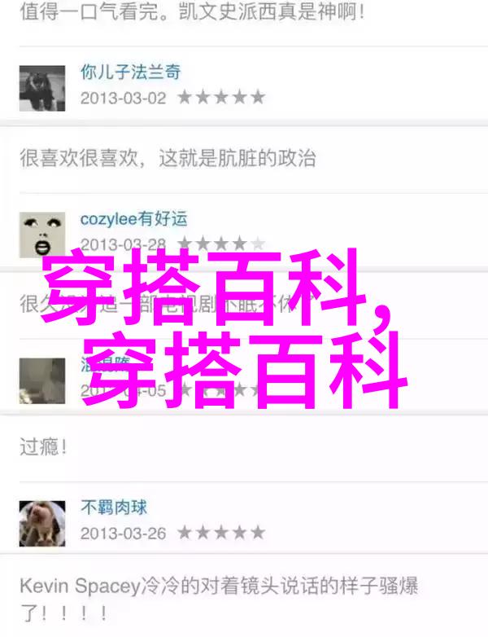Open username cozylee有好运 profile
The image size is (488, 637).
click(134, 219)
